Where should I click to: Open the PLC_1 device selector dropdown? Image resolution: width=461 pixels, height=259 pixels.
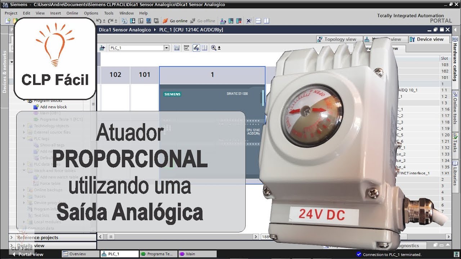point(166,48)
